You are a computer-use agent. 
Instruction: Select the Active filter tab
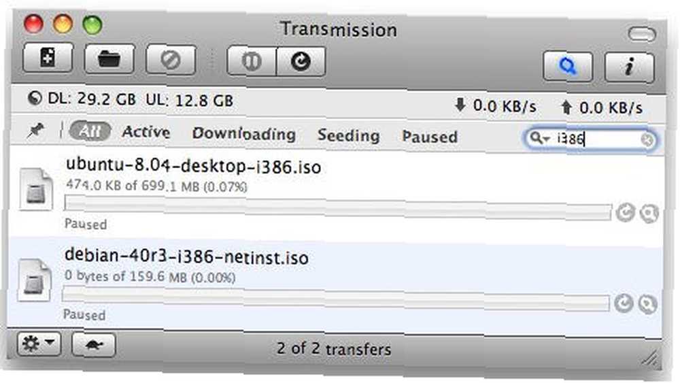[146, 132]
